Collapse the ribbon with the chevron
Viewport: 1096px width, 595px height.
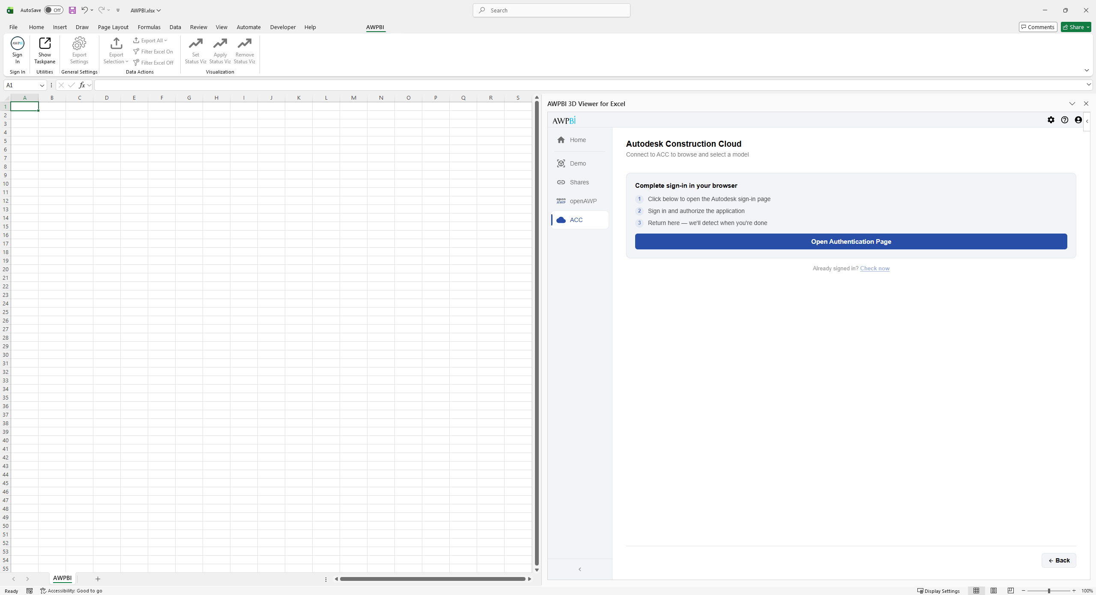pos(1087,70)
